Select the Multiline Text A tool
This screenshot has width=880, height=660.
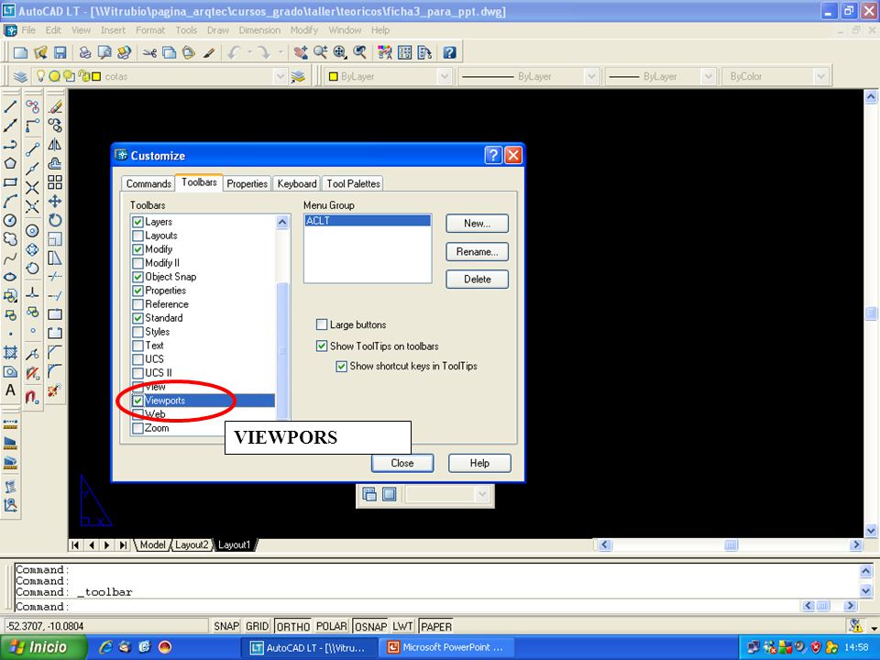pos(10,390)
